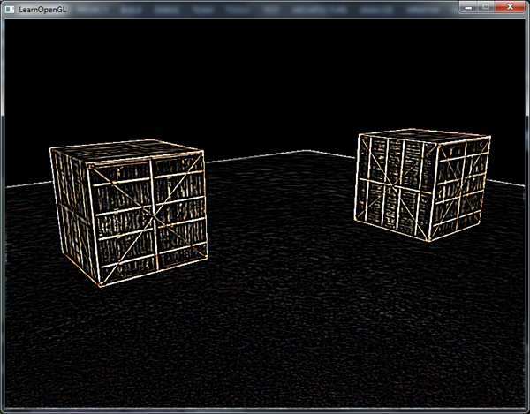The width and height of the screenshot is (530, 414).
Task: Click the top-left corner of right crate
Action: pyautogui.click(x=361, y=134)
